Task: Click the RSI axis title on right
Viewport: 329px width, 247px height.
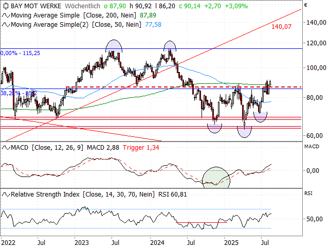Action: [308, 193]
